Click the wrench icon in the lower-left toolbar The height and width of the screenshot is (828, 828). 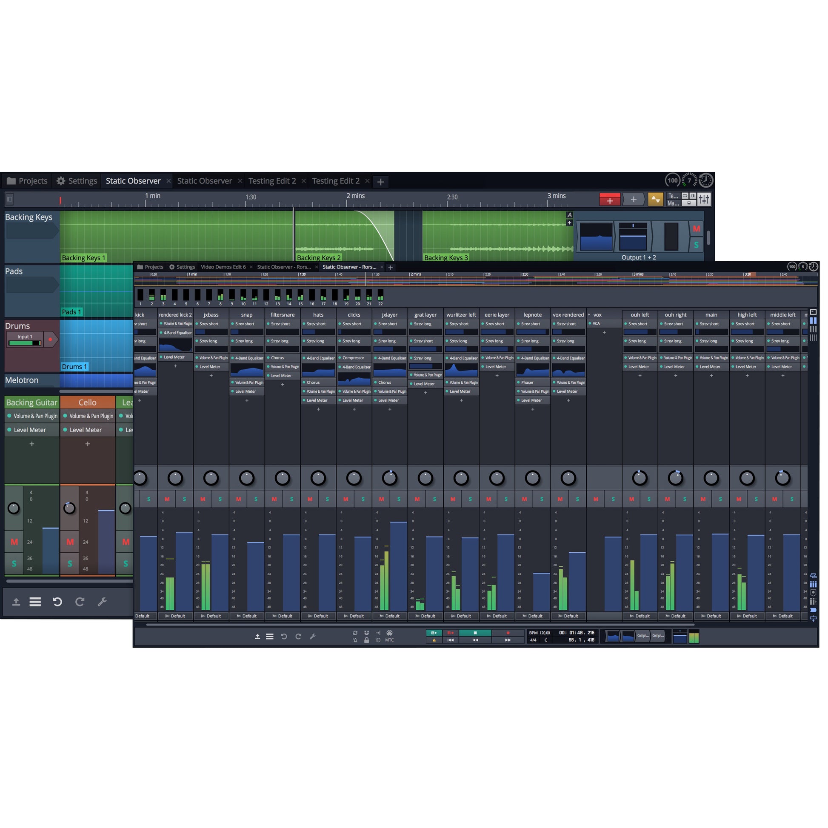(x=102, y=602)
